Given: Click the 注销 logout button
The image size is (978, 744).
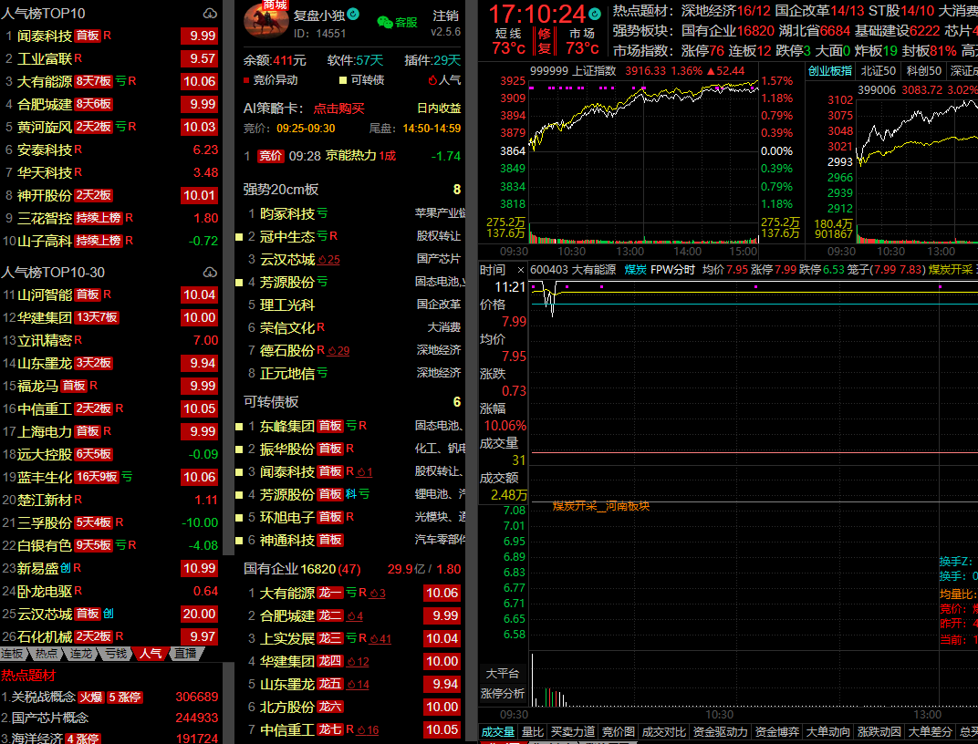Looking at the screenshot, I should pos(445,16).
